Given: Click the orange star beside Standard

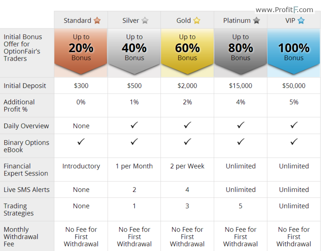Looking at the screenshot, I should point(97,20).
